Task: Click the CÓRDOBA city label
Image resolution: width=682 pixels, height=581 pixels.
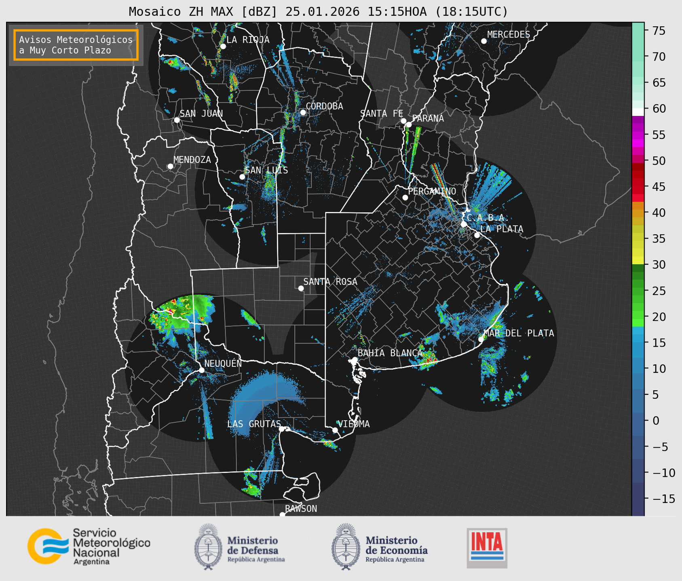Action: (324, 106)
